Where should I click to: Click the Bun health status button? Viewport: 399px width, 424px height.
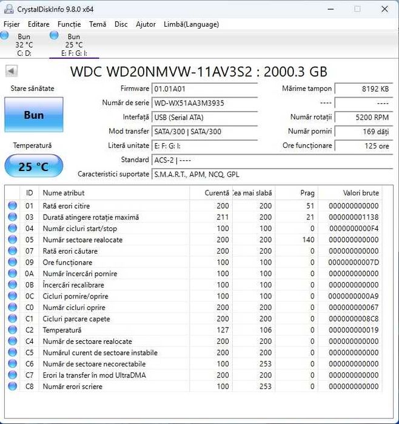(x=34, y=115)
